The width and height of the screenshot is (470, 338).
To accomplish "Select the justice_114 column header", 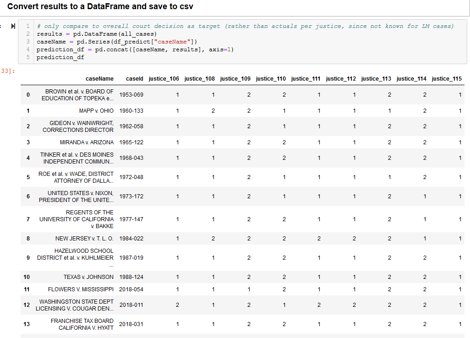I will click(x=411, y=78).
